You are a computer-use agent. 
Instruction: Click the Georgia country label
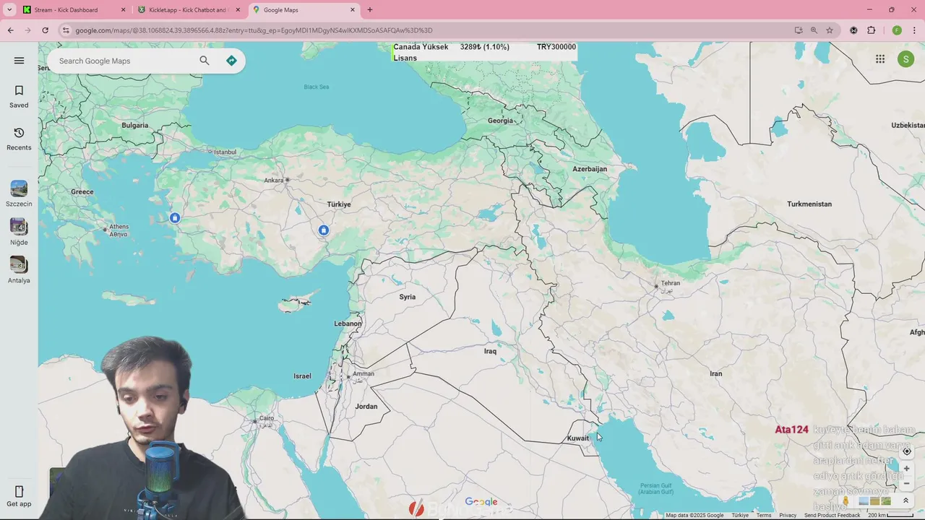coord(500,121)
